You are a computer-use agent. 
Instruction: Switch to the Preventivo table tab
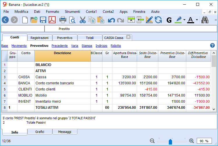point(65,38)
